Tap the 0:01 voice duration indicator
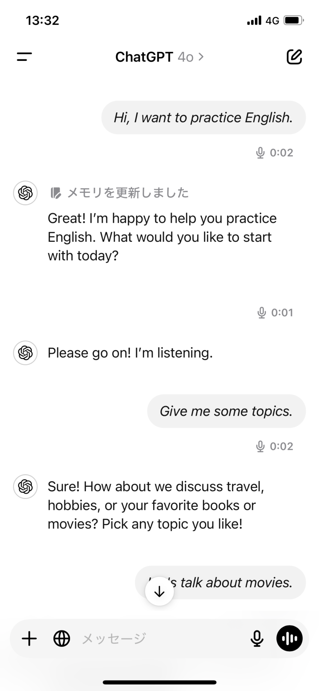Screen dimensions: 319x691 point(276,313)
